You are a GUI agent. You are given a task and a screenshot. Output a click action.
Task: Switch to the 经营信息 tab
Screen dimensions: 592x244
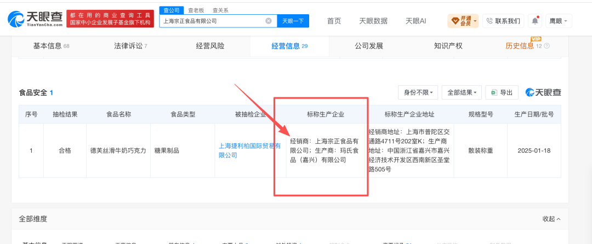[x=289, y=46]
